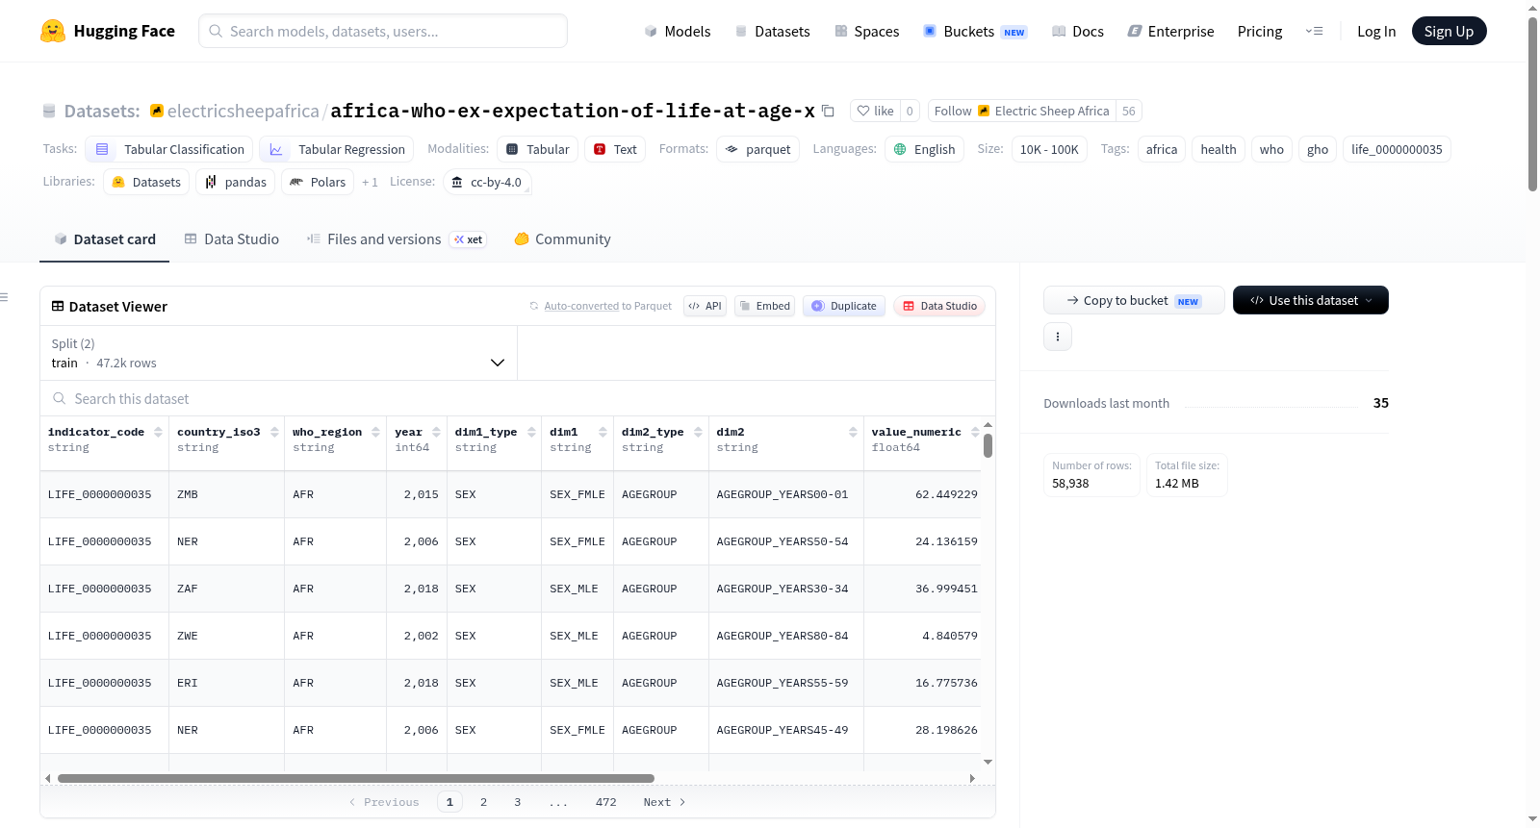This screenshot has height=828, width=1540.
Task: Focus the Search models, datasets, users field
Action: click(x=383, y=31)
